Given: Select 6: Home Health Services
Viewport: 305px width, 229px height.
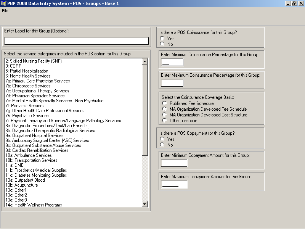Looking at the screenshot, I should pos(73,76).
